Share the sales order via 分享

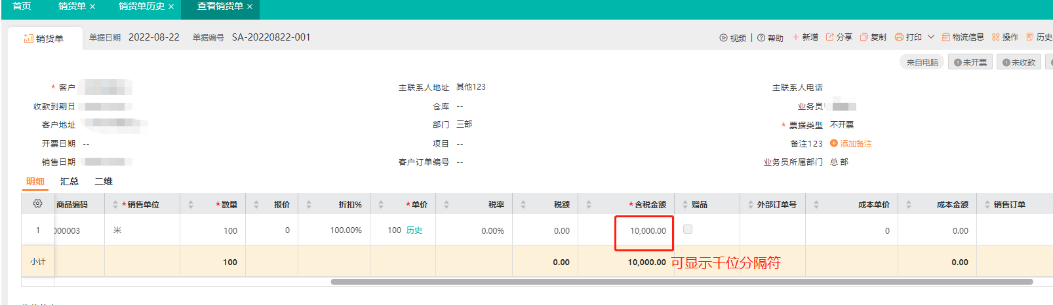830,37
